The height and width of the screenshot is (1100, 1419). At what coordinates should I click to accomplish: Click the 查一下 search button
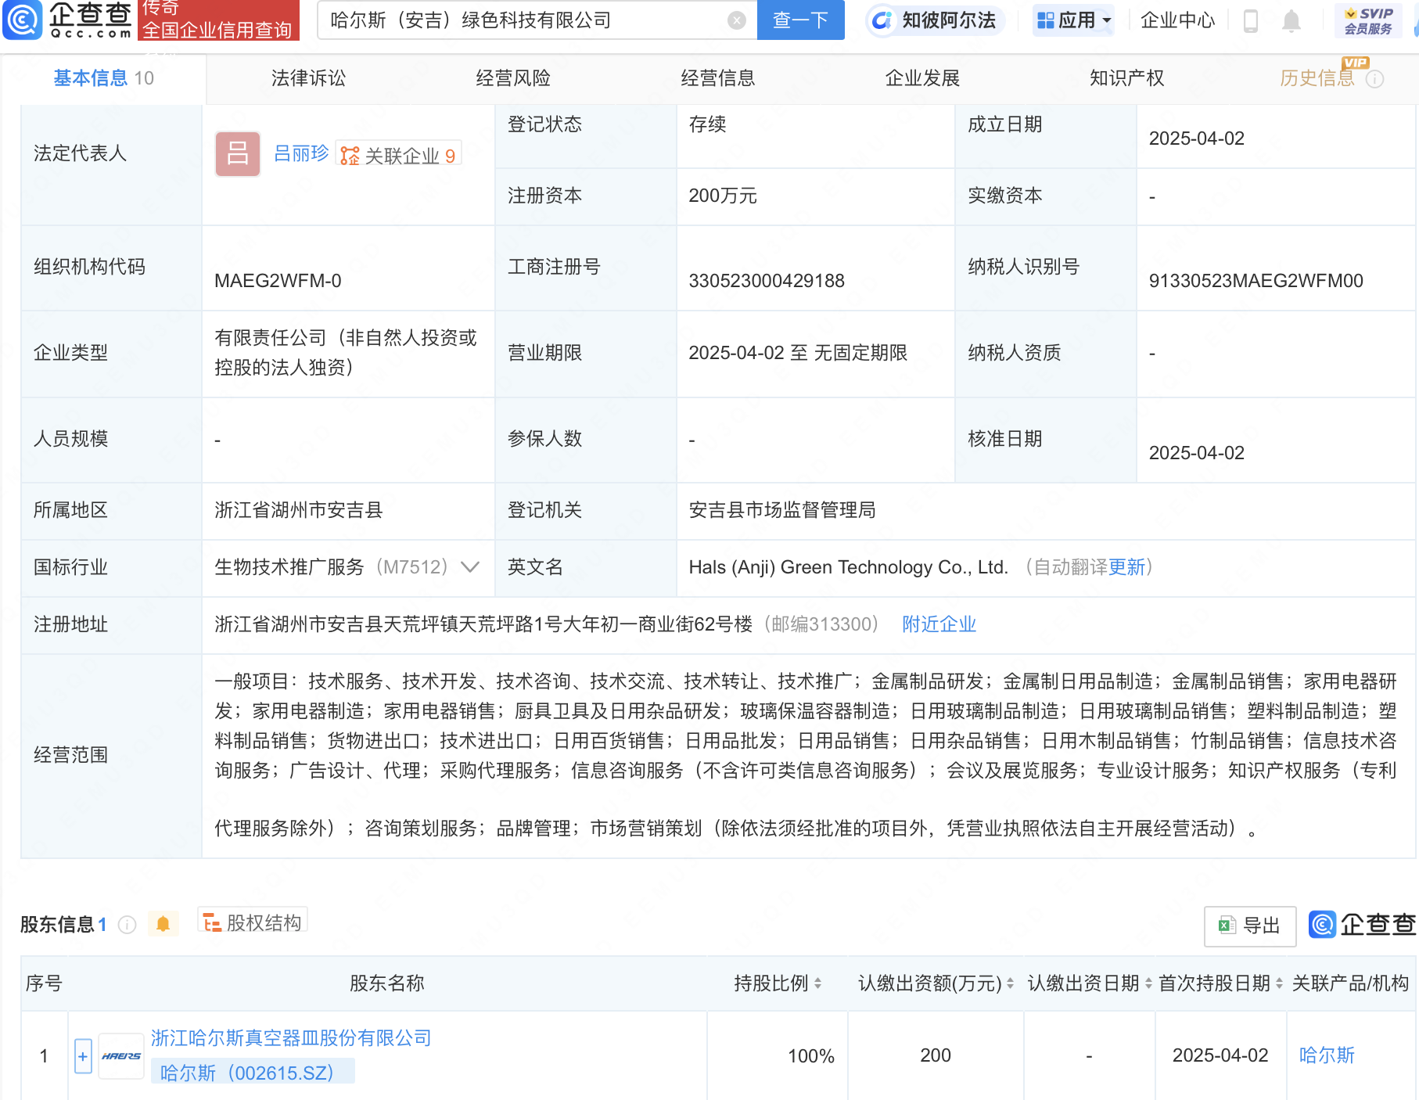coord(800,20)
